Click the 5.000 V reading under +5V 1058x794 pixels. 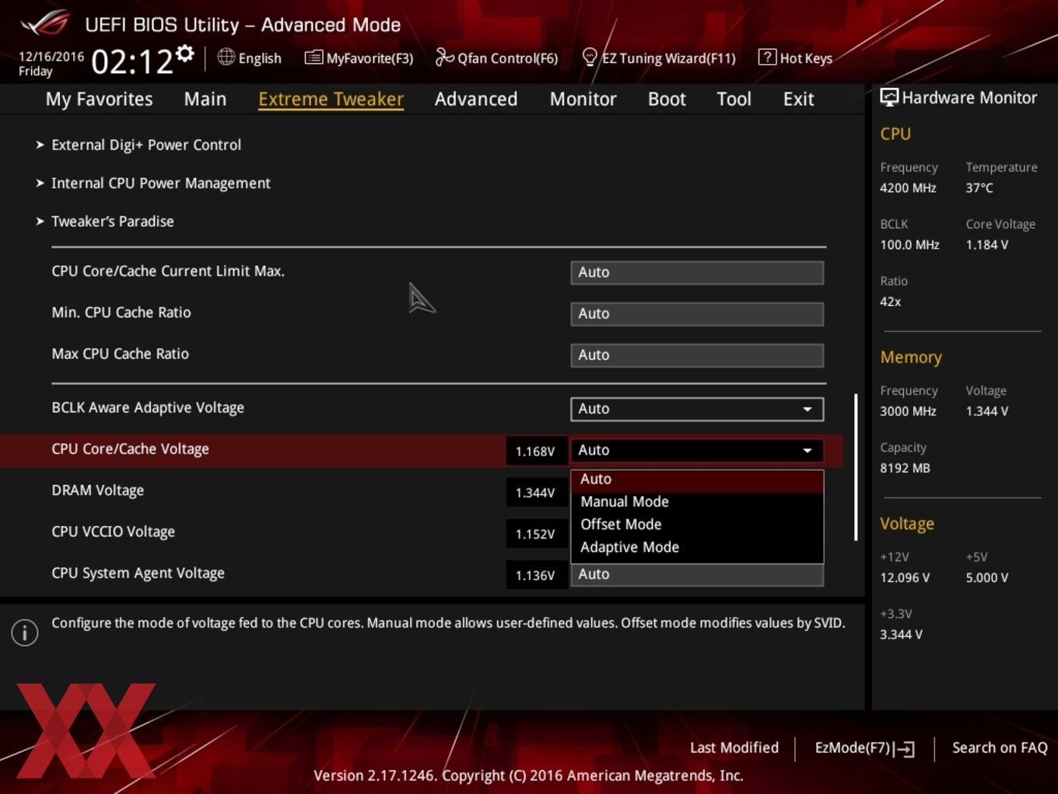point(987,578)
